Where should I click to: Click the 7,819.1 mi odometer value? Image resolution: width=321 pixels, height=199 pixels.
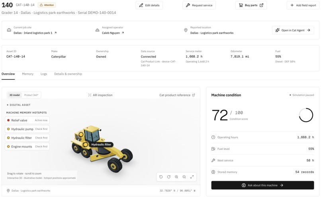tap(240, 56)
